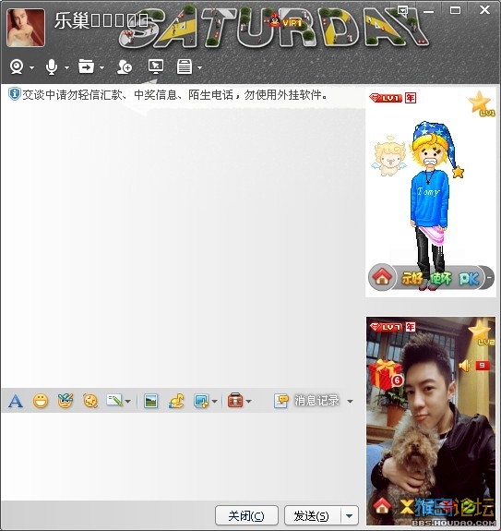This screenshot has height=531, width=501.
Task: Open the red toolbox icon
Action: [235, 400]
